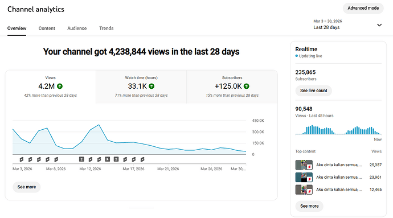Click the 'Now' label under the realtime chart

(378, 139)
